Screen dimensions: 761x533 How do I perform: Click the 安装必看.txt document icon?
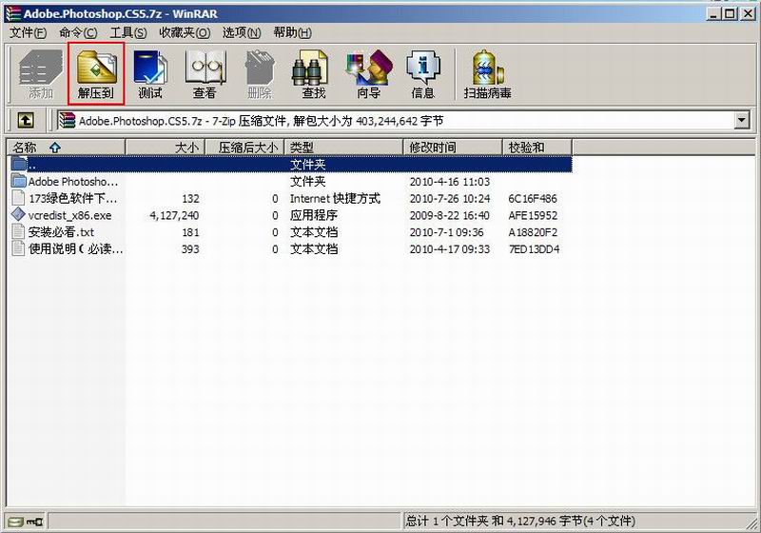18,231
